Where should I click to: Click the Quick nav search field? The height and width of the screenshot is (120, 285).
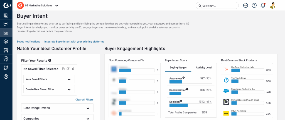[217, 6]
